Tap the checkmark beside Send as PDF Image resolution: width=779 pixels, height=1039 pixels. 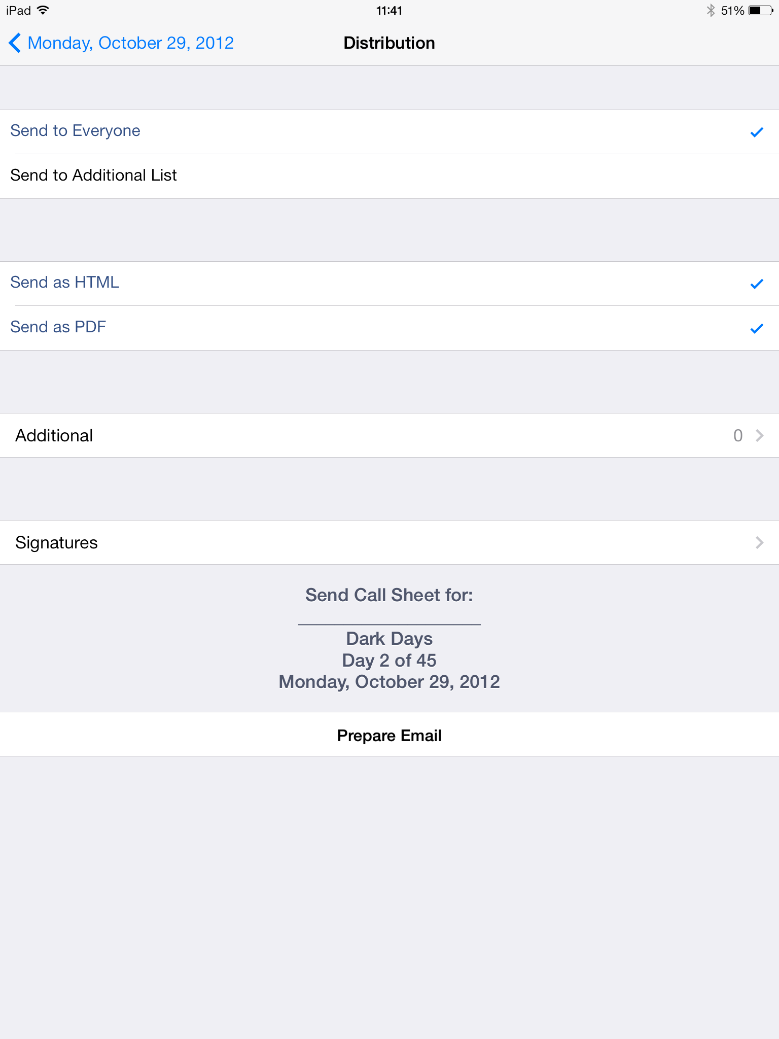[x=757, y=328]
